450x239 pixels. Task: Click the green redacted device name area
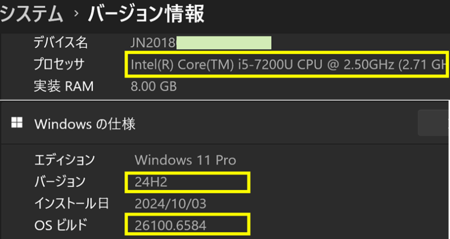pyautogui.click(x=224, y=43)
